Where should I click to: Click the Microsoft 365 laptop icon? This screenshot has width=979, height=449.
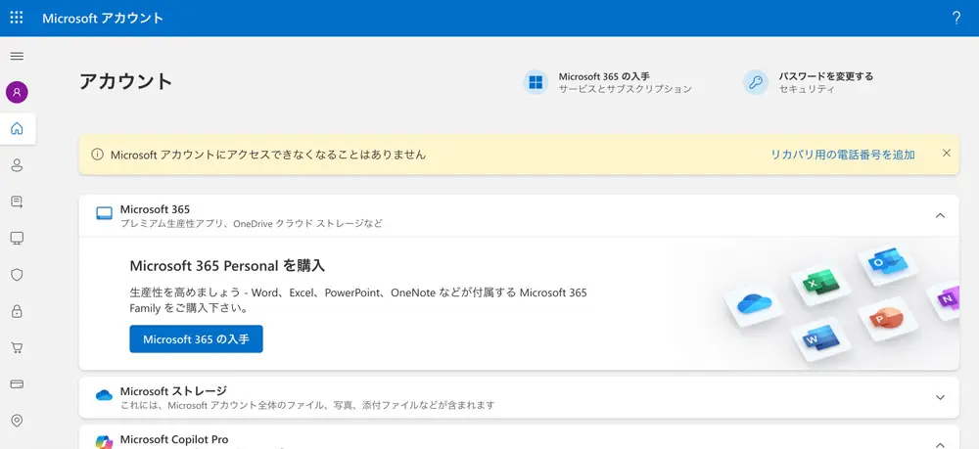105,214
